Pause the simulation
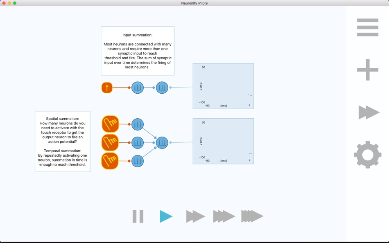Image resolution: width=389 pixels, height=243 pixels. [x=138, y=216]
